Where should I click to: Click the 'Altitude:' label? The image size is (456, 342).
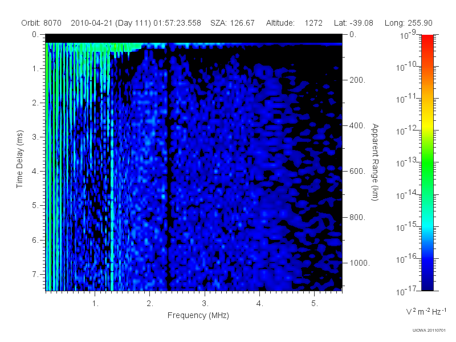[280, 23]
